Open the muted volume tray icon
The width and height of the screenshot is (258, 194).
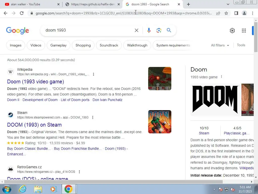233,189
